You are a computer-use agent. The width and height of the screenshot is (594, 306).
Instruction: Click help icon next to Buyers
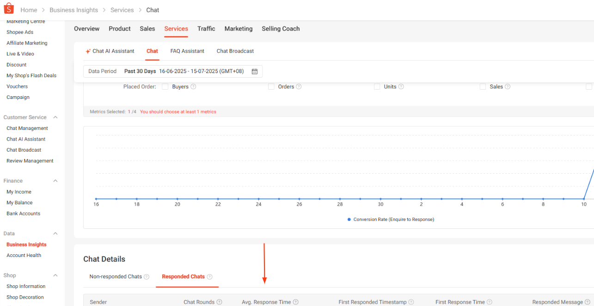coord(193,86)
